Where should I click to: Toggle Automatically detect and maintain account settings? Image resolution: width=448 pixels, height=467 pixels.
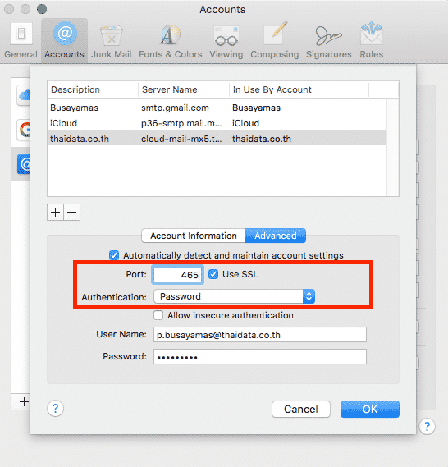(114, 255)
